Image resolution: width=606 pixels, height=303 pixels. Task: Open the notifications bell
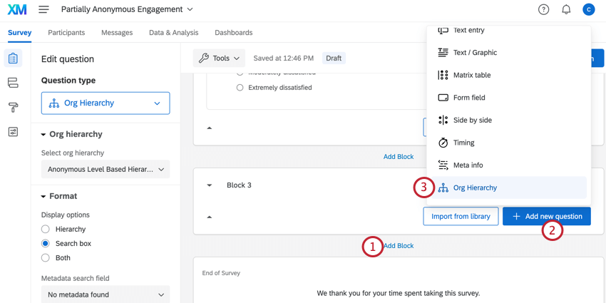tap(566, 9)
